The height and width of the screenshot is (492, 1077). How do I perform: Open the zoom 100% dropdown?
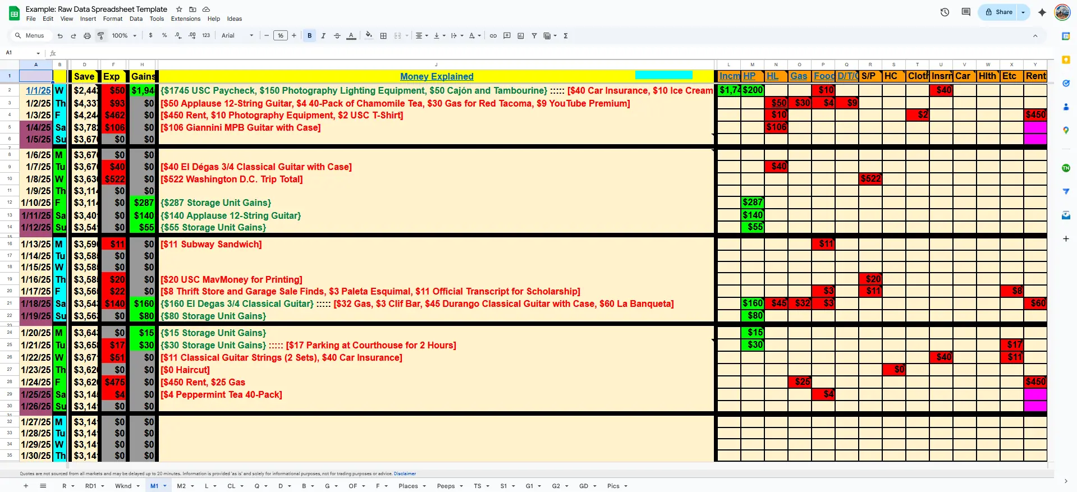(x=124, y=35)
